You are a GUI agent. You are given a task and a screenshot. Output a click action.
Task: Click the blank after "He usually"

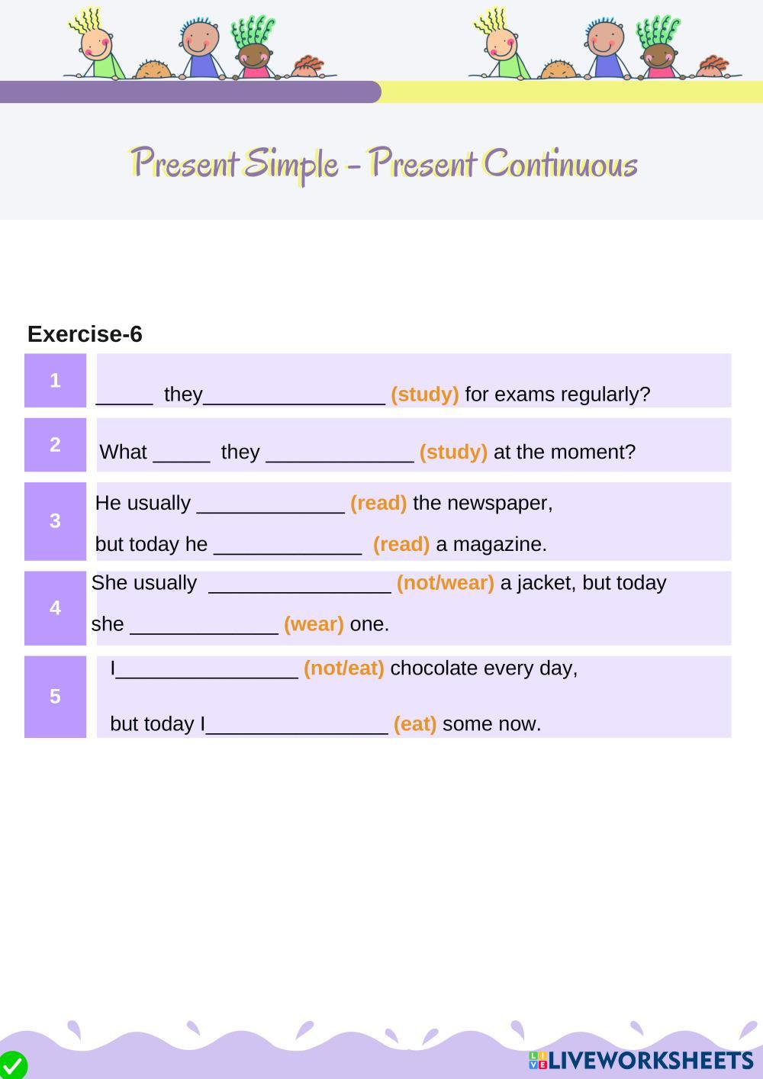pos(270,504)
